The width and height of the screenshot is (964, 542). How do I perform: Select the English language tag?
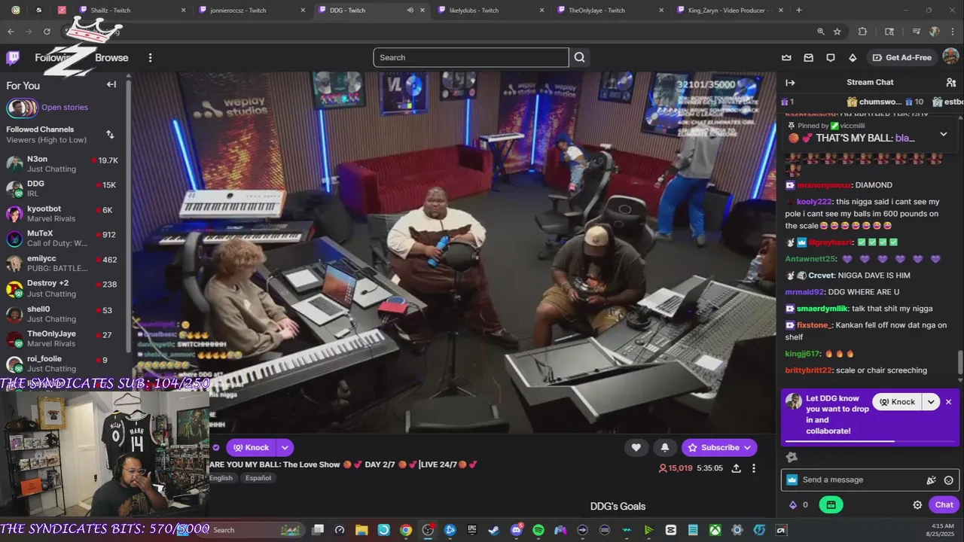point(221,478)
